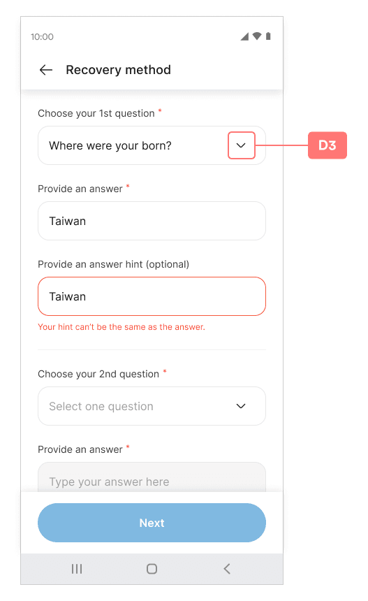Click 'Choose your 2nd question' label
This screenshot has height=601, width=368.
(98, 374)
